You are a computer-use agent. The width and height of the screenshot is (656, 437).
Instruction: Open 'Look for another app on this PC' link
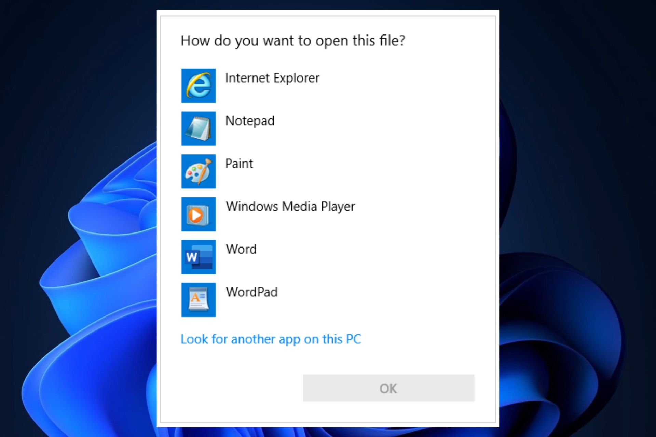[x=271, y=339]
